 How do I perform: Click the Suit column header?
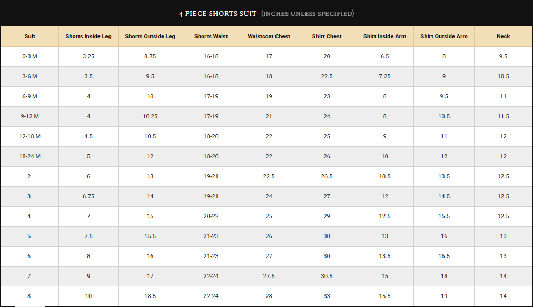point(29,36)
